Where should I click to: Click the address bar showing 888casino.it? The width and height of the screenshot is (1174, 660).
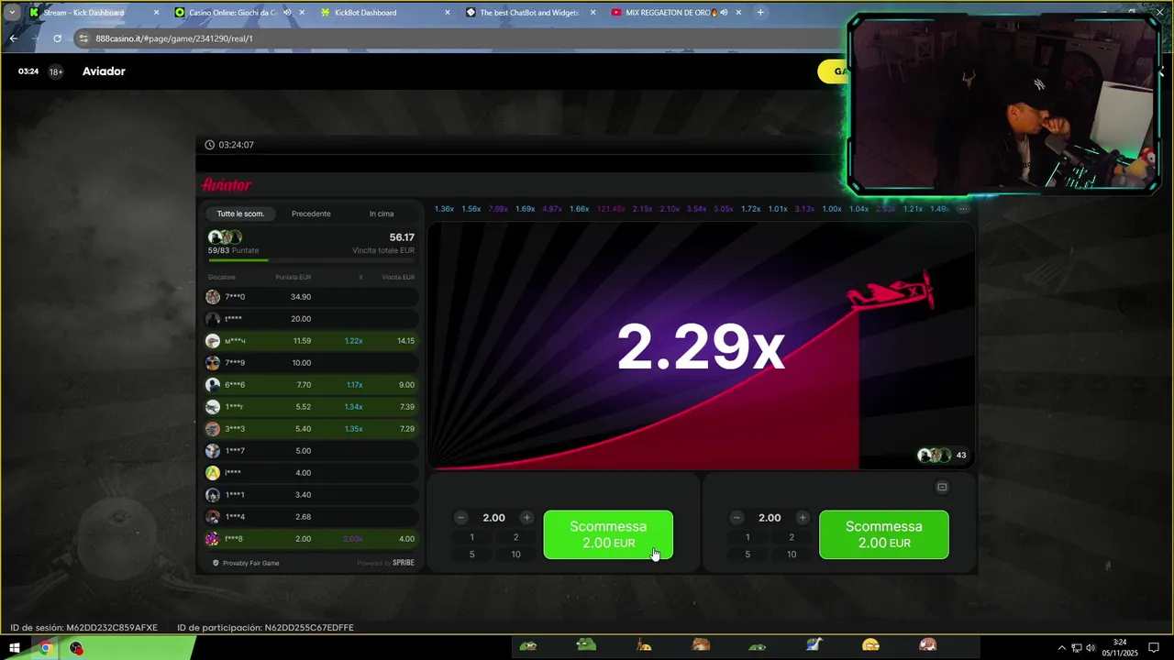click(459, 38)
